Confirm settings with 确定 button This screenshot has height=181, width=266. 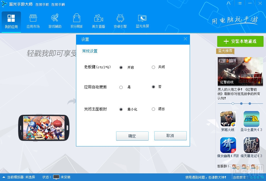pyautogui.click(x=132, y=136)
